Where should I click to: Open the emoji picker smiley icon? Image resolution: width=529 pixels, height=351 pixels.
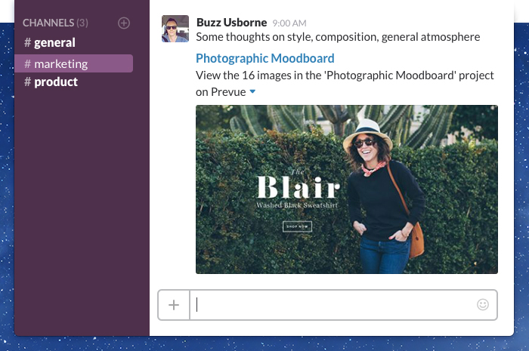pos(482,305)
